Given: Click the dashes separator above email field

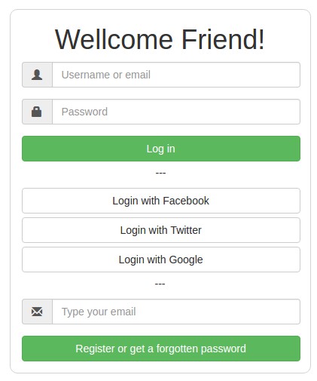Looking at the screenshot, I should pyautogui.click(x=160, y=284).
